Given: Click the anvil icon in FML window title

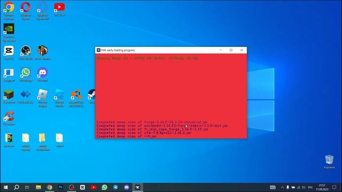Looking at the screenshot, I should 98,50.
